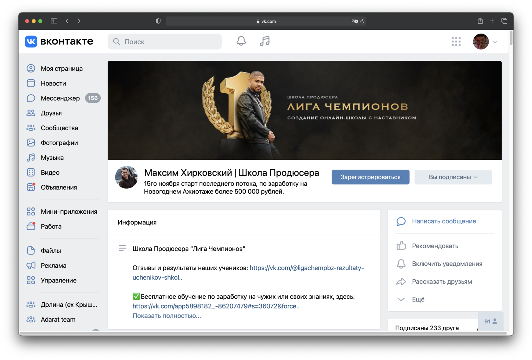This screenshot has height=360, width=532.
Task: Click the Сообщества sidebar icon
Action: pos(31,128)
